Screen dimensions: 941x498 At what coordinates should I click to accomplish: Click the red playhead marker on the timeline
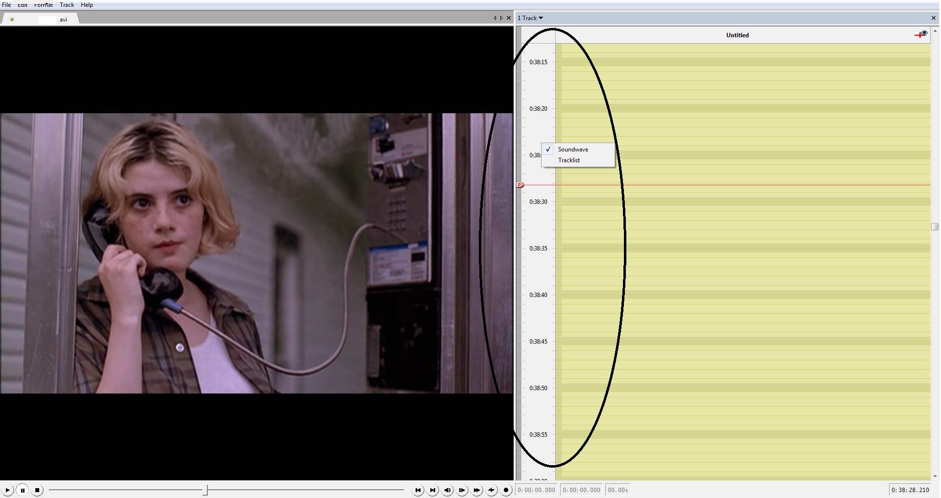[x=520, y=185]
